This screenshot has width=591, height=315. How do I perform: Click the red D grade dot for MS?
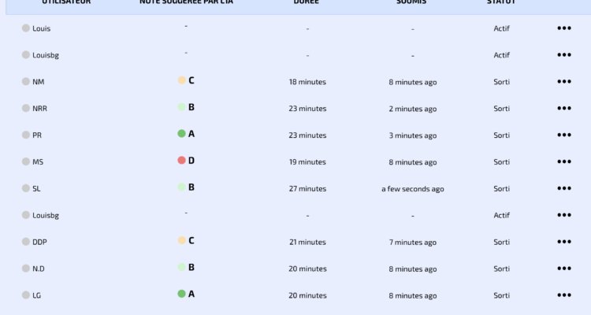click(x=181, y=161)
